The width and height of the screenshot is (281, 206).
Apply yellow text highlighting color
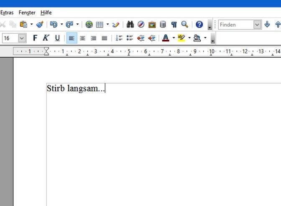(x=181, y=38)
